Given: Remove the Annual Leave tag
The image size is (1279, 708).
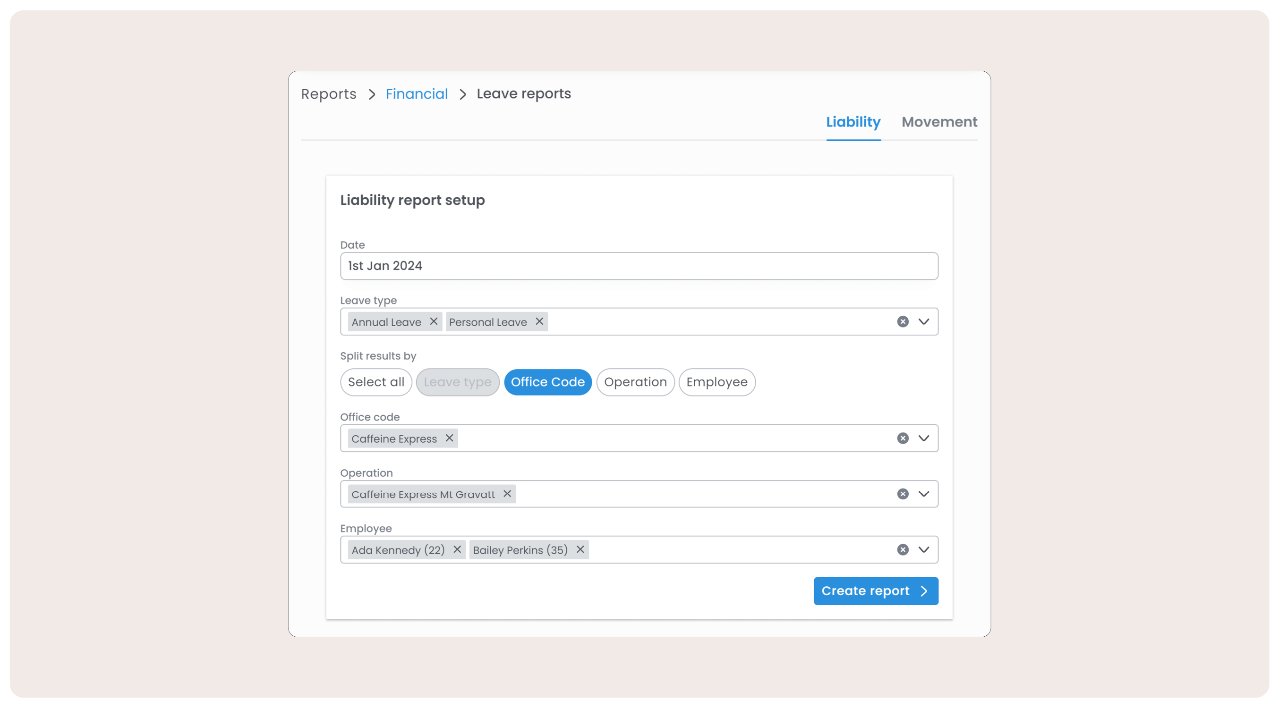Looking at the screenshot, I should (x=434, y=321).
